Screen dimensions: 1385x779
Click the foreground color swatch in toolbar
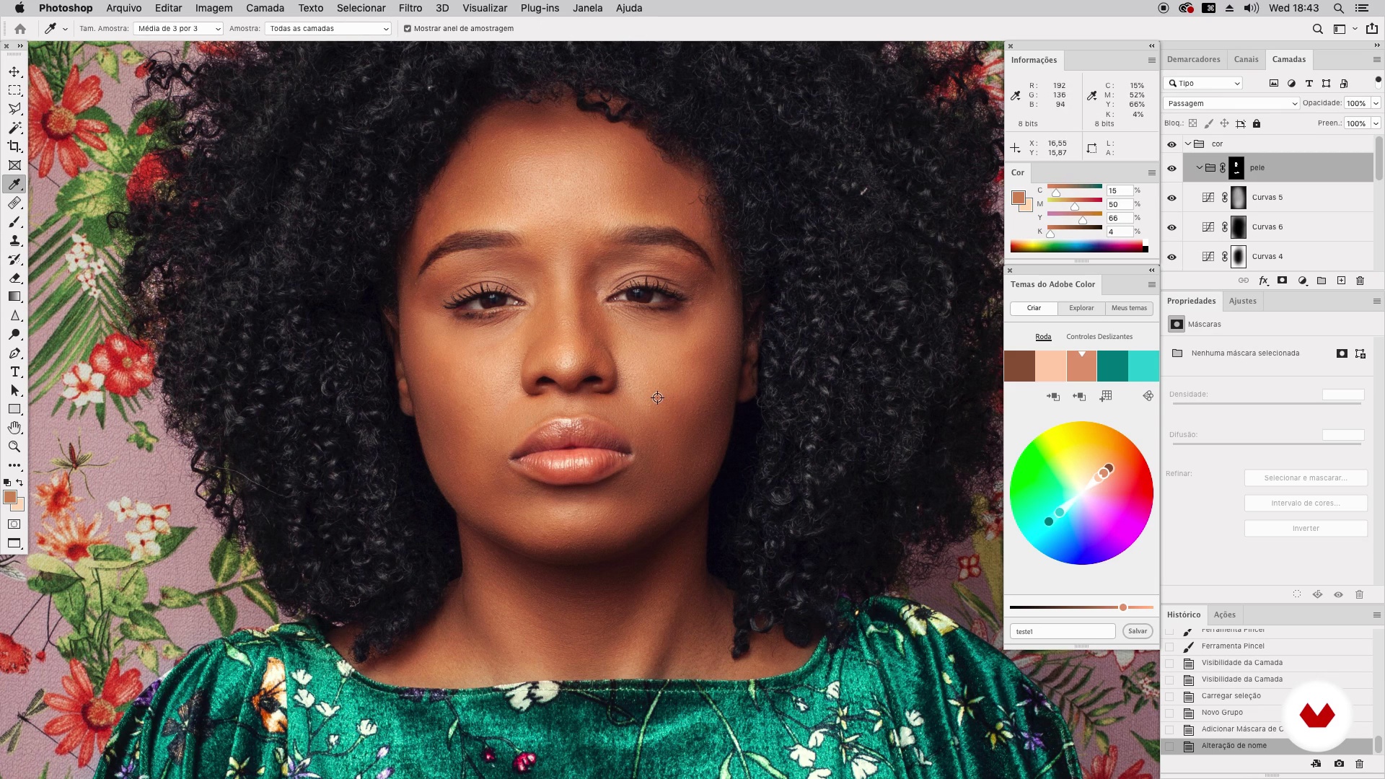point(10,497)
